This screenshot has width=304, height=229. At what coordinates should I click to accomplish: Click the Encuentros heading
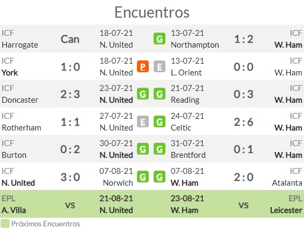click(x=152, y=12)
